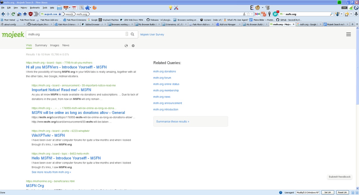
Task: Select the Images search tab
Action: 55,45
